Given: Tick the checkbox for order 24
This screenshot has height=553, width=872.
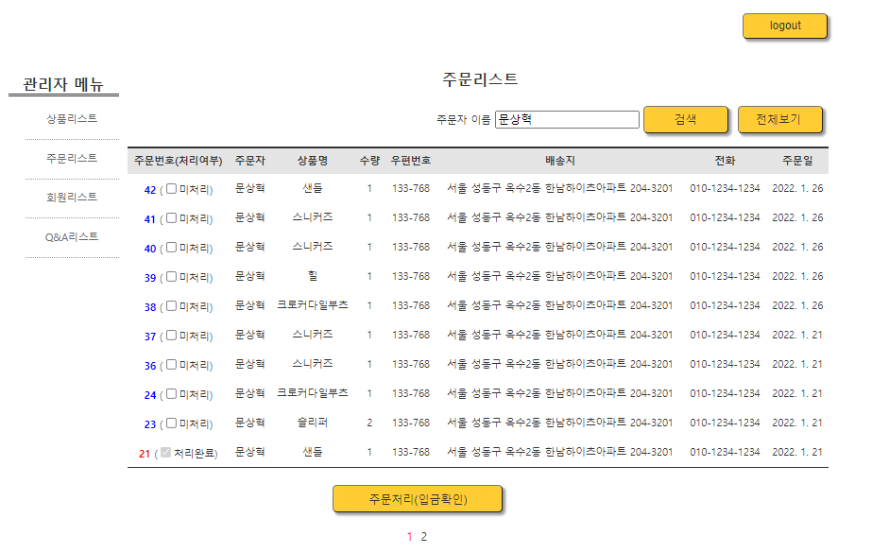Looking at the screenshot, I should (171, 394).
